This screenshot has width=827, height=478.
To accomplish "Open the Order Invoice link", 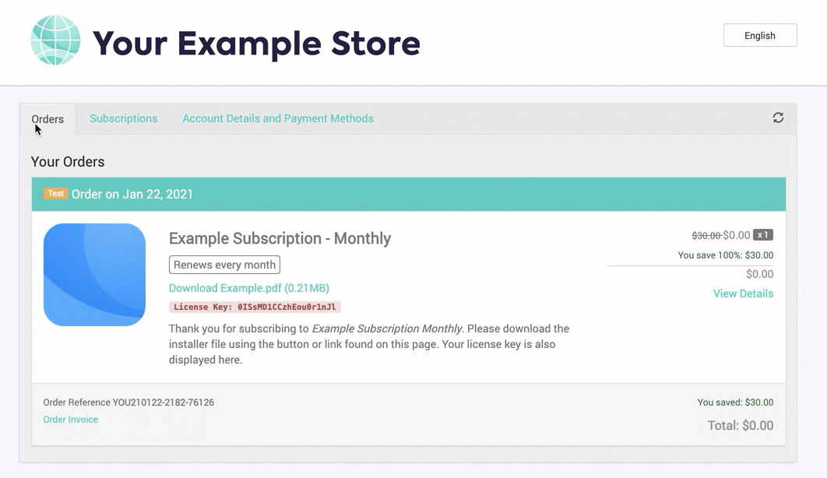I will (x=70, y=420).
